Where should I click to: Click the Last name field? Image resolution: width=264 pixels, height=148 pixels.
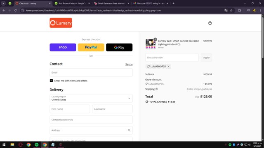pos(113,109)
